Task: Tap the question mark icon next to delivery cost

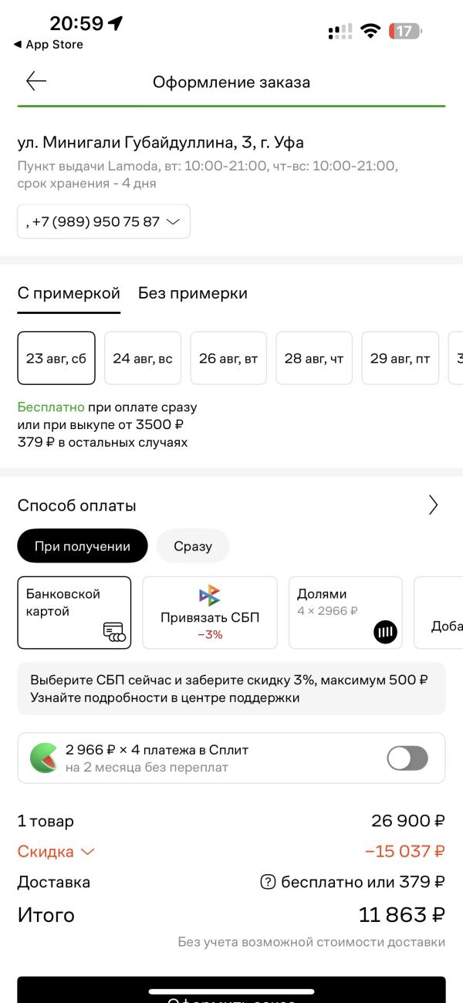Action: [268, 882]
